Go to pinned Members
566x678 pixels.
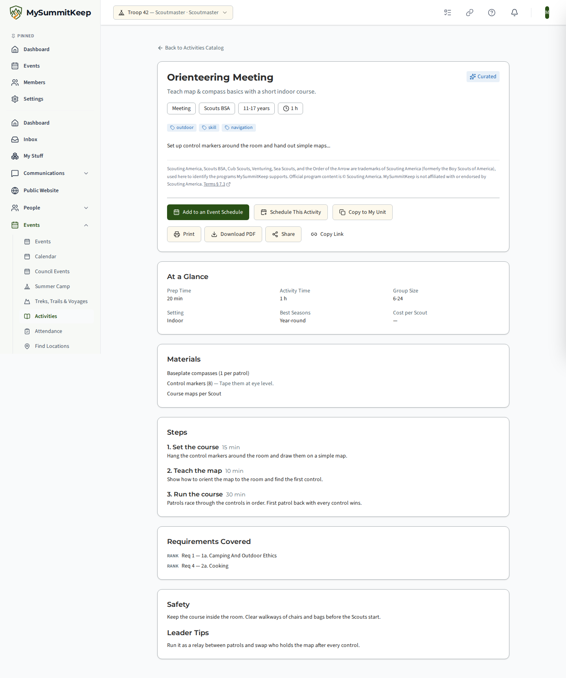tap(50, 83)
